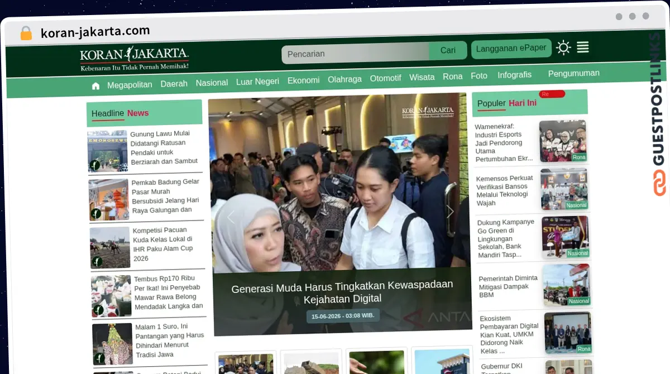This screenshot has height=374, width=670.
Task: Read Tembus Rp170 Ribu Per Ikat article
Action: pos(168,292)
